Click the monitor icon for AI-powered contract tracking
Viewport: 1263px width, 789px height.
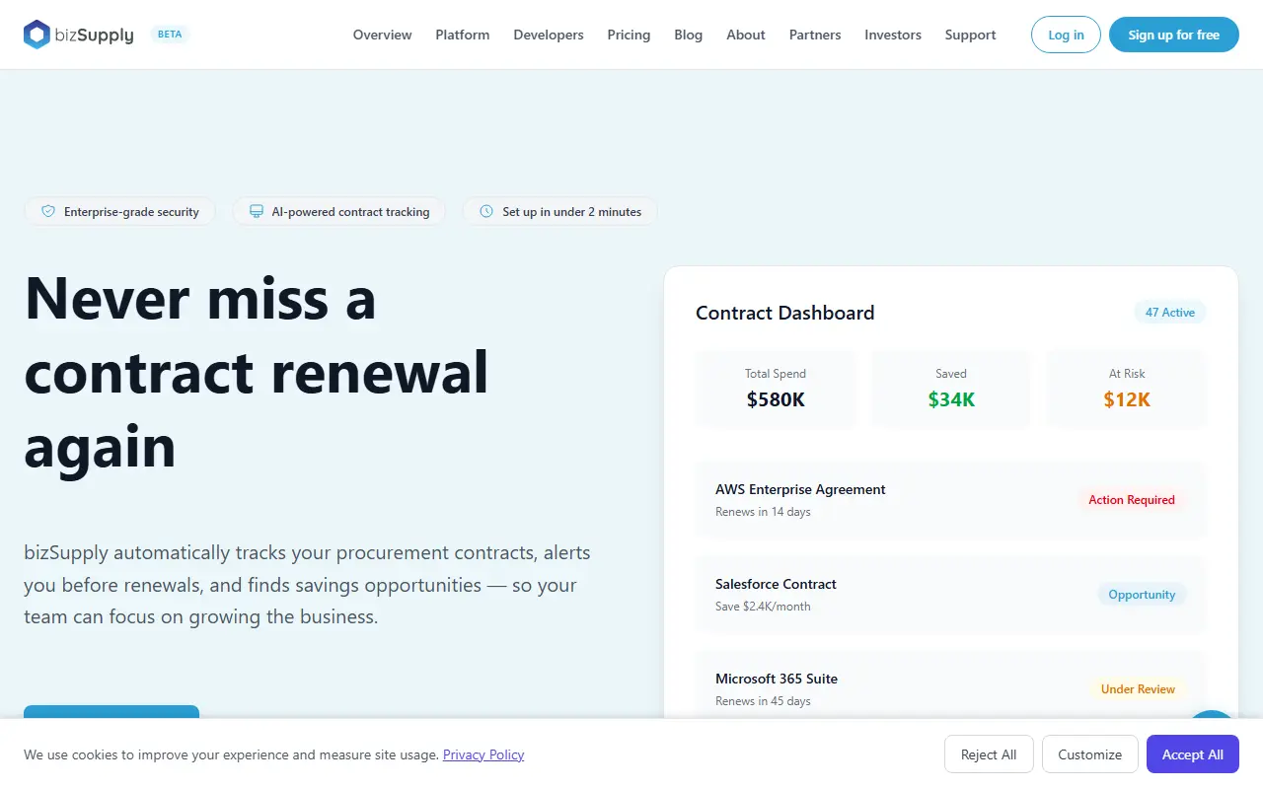tap(256, 211)
